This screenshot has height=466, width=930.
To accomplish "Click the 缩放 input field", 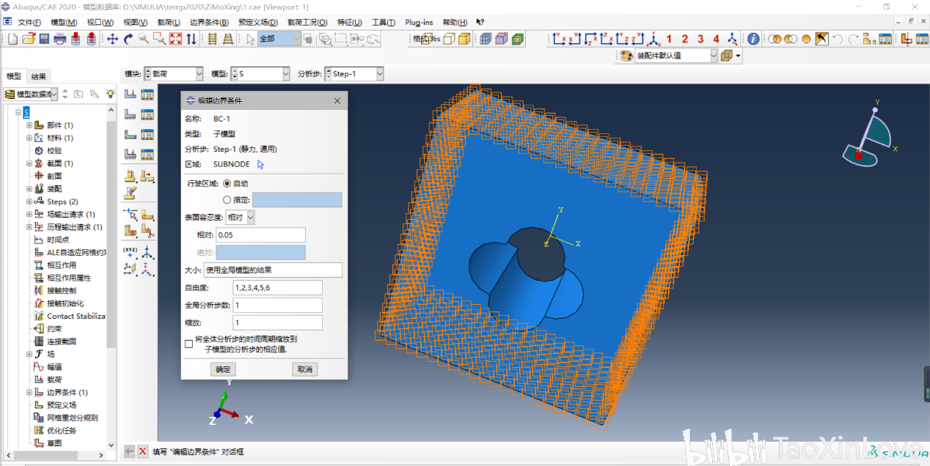I will point(277,323).
